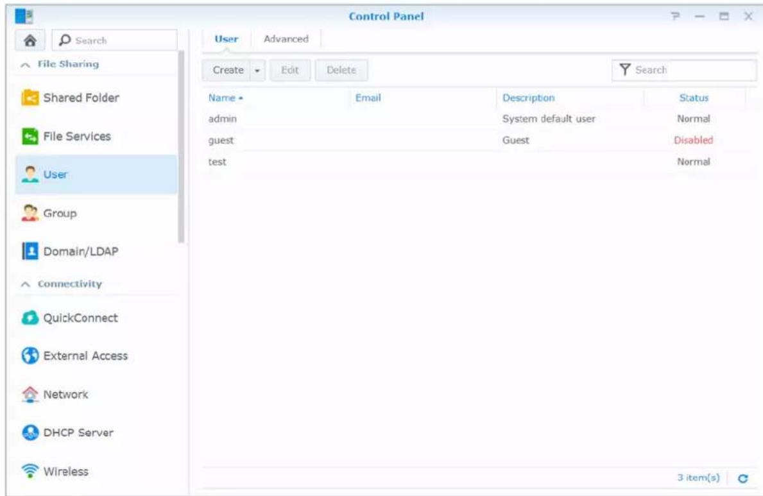Open QuickConnect cloud icon
763x496 pixels.
coord(30,318)
